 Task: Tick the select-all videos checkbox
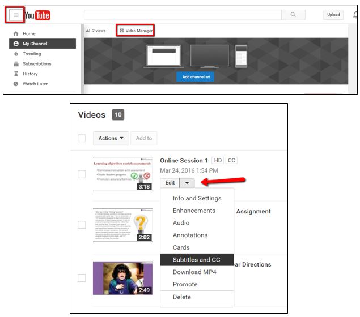[82, 138]
